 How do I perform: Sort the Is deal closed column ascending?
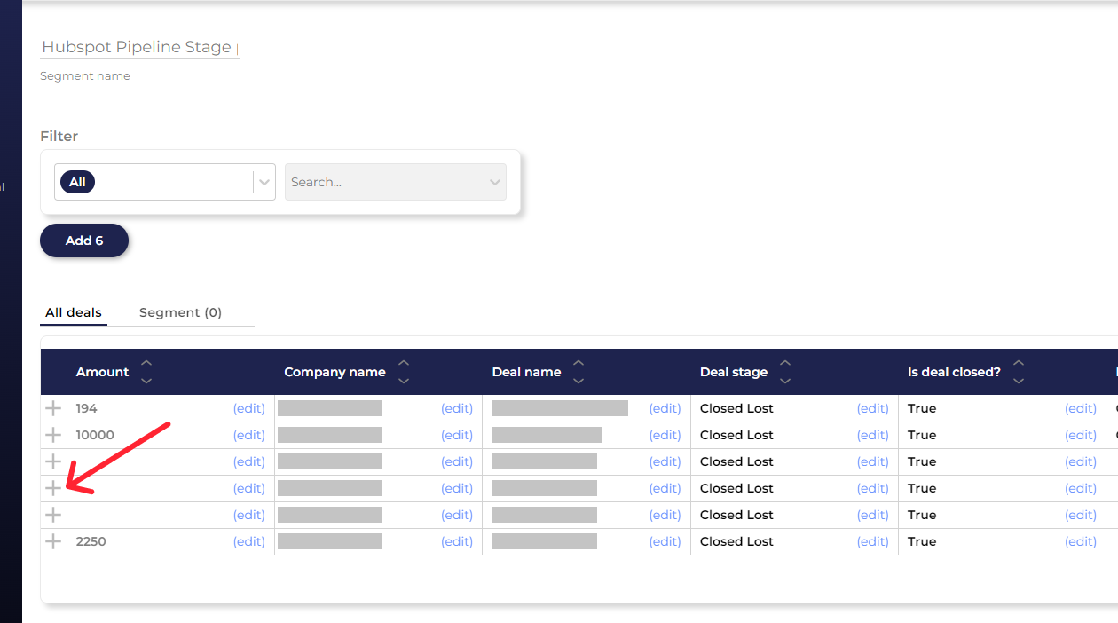point(1019,364)
